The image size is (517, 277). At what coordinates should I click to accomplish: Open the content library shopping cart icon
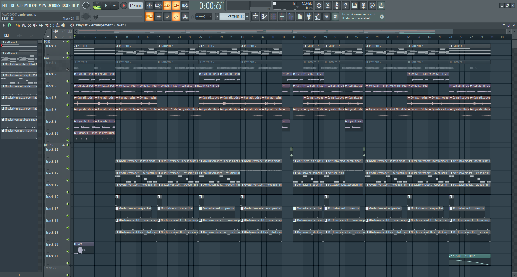coord(335,17)
